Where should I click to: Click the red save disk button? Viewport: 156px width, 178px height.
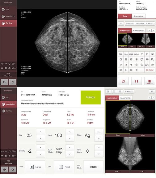pos(123,81)
